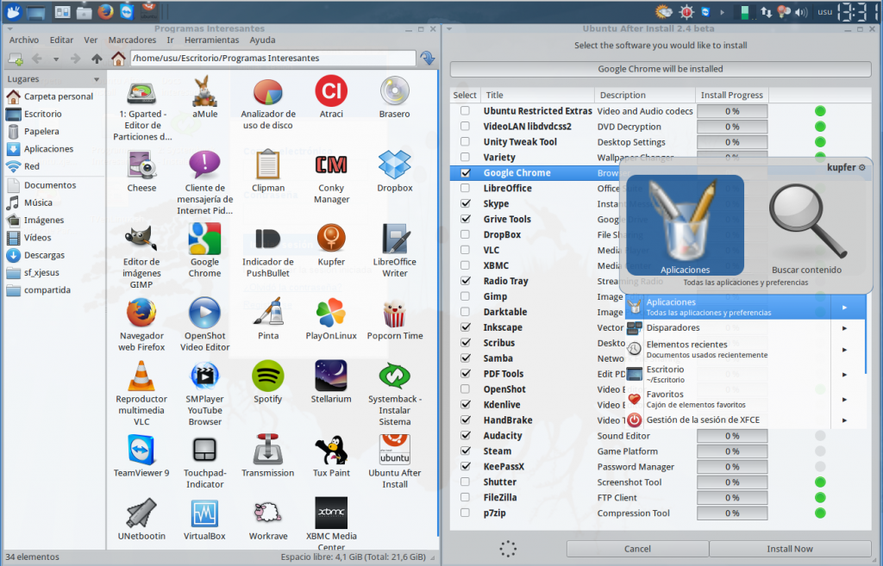This screenshot has height=566, width=883.
Task: Check the FileZilla checkbox
Action: 465,497
